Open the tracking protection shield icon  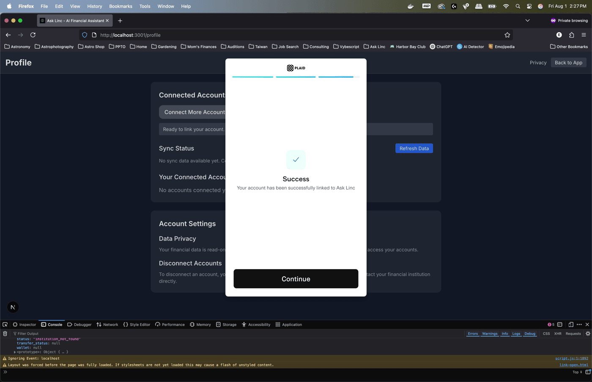85,35
